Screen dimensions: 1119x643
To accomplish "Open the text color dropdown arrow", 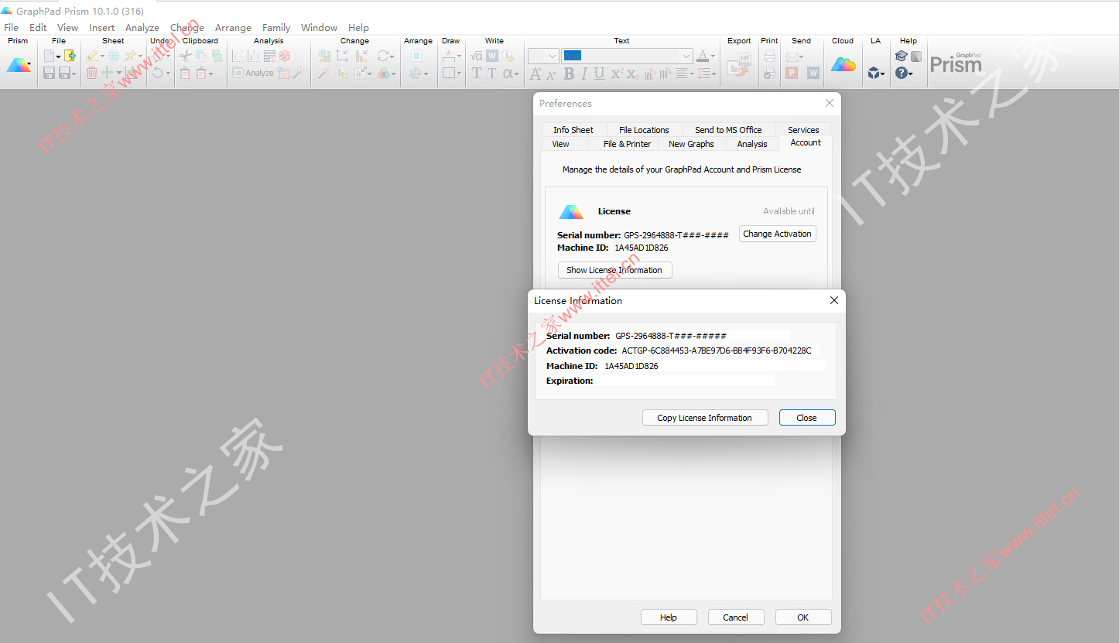I will pyautogui.click(x=713, y=56).
